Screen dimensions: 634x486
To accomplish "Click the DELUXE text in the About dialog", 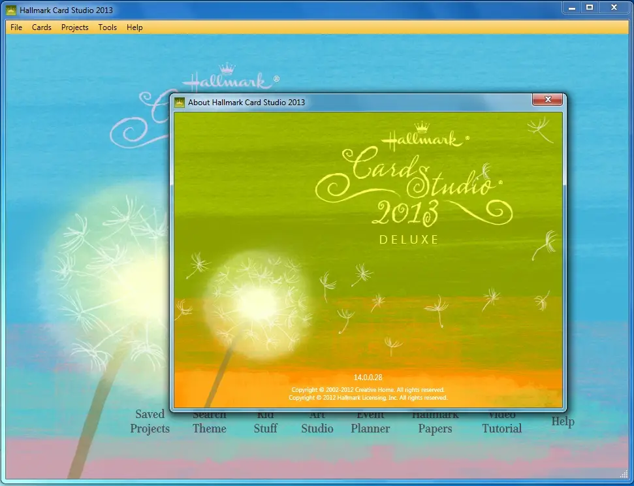I will [x=409, y=240].
